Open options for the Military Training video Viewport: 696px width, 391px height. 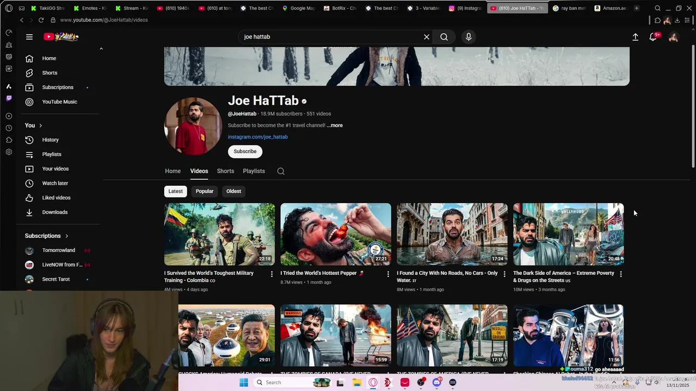coord(272,274)
